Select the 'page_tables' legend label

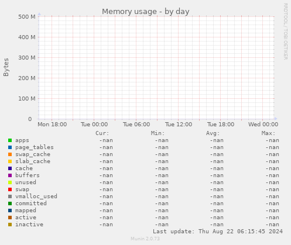[x=35, y=147]
